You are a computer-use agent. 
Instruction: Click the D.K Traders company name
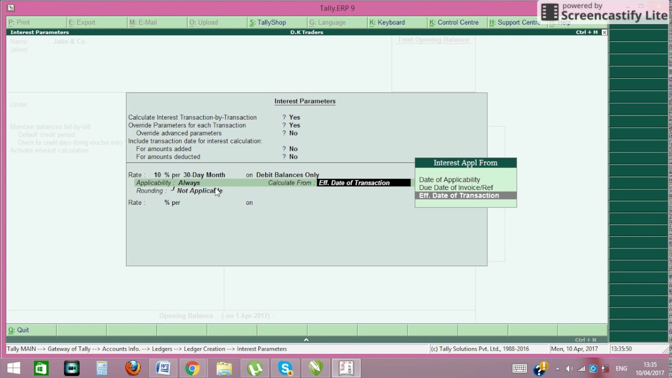tap(307, 32)
